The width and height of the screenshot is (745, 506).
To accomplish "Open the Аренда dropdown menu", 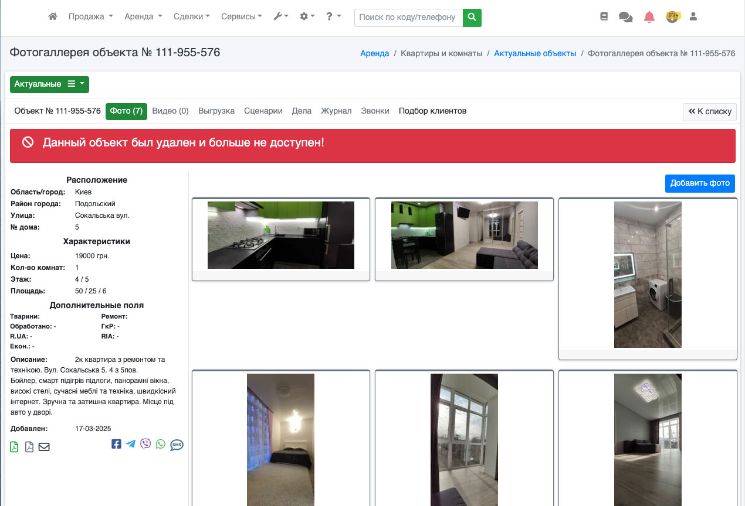I will point(143,17).
